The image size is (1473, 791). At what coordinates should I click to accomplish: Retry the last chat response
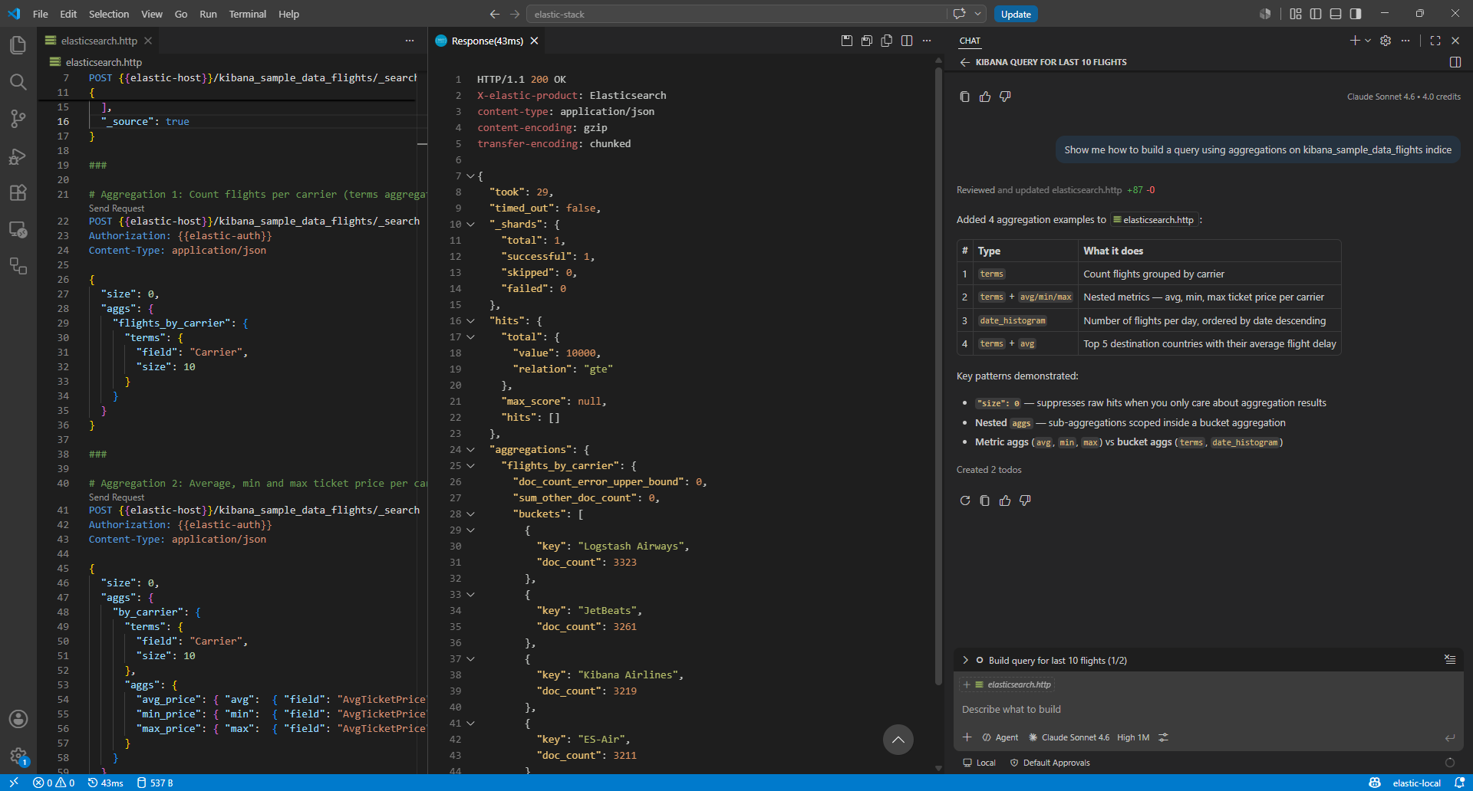click(x=965, y=501)
